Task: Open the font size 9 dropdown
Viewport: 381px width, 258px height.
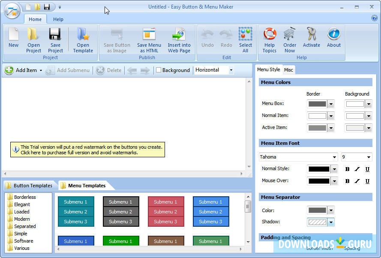Action: click(369, 157)
